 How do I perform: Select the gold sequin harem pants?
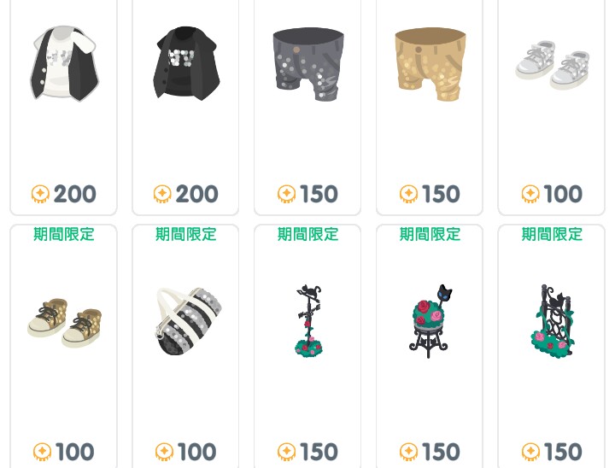click(x=430, y=64)
